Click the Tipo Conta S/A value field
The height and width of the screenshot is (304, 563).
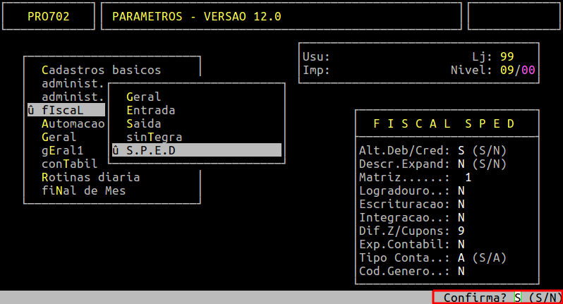click(x=461, y=257)
